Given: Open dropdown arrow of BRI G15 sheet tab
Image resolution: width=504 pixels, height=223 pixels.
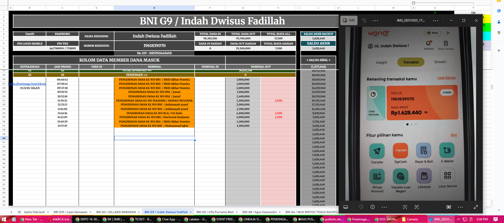Looking at the screenshot, I should pyautogui.click(x=90, y=212).
